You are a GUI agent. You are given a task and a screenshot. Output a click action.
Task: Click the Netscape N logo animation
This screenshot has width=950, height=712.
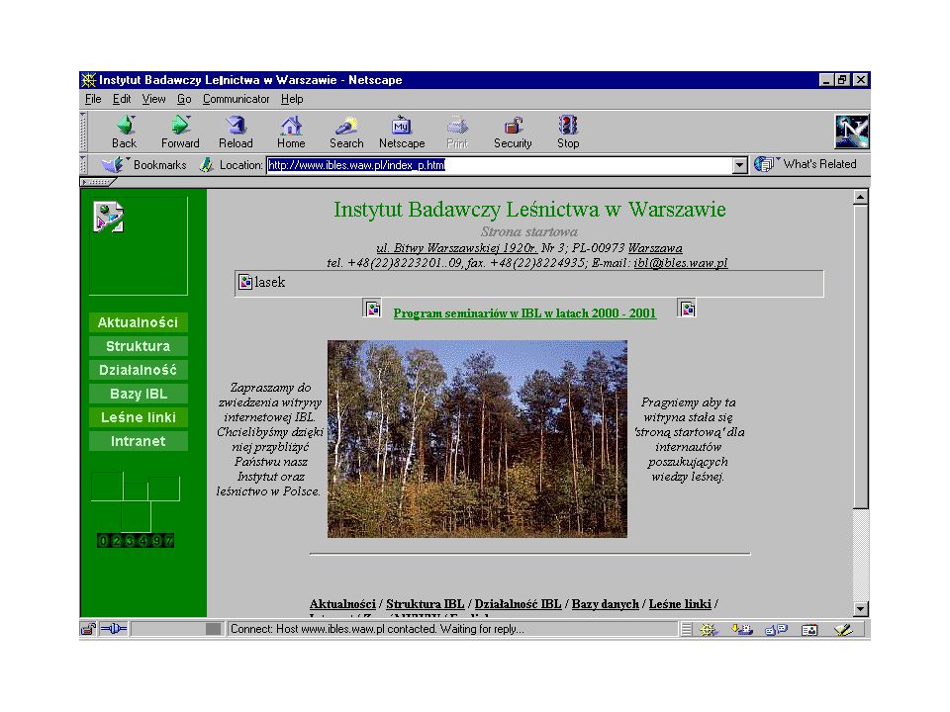coord(852,132)
